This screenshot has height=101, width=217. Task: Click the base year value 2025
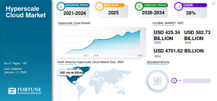113,13
